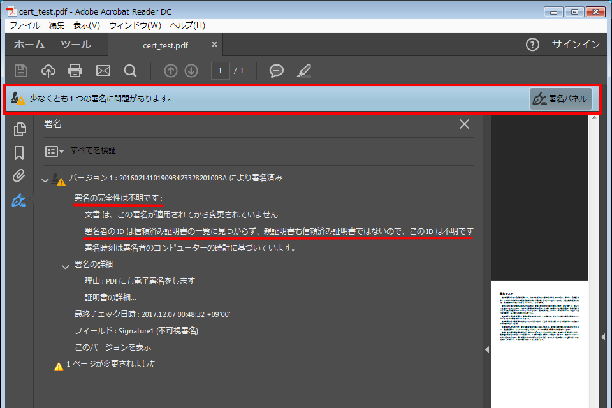The width and height of the screenshot is (612, 408).
Task: Collapse the バージョン 1 signature entry
Action: pyautogui.click(x=45, y=180)
